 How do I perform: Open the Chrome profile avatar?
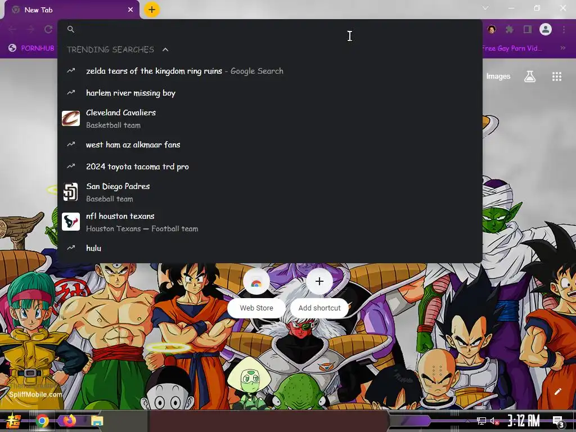pyautogui.click(x=546, y=29)
